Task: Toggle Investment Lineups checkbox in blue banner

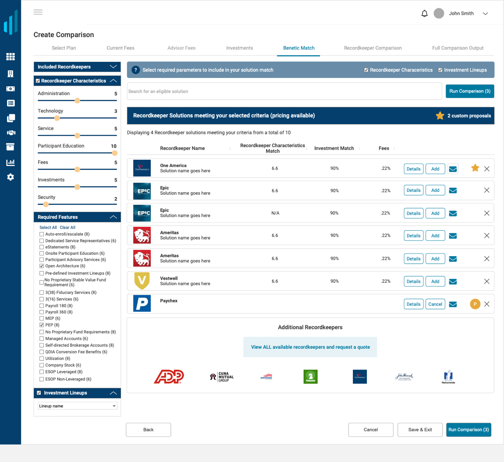Action: 440,70
